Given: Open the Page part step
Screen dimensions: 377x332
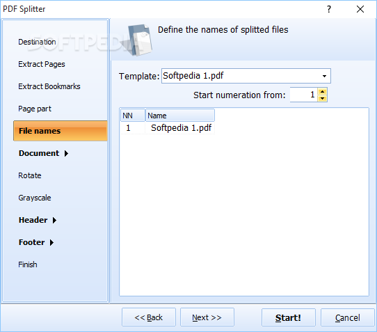Looking at the screenshot, I should click(x=35, y=109).
